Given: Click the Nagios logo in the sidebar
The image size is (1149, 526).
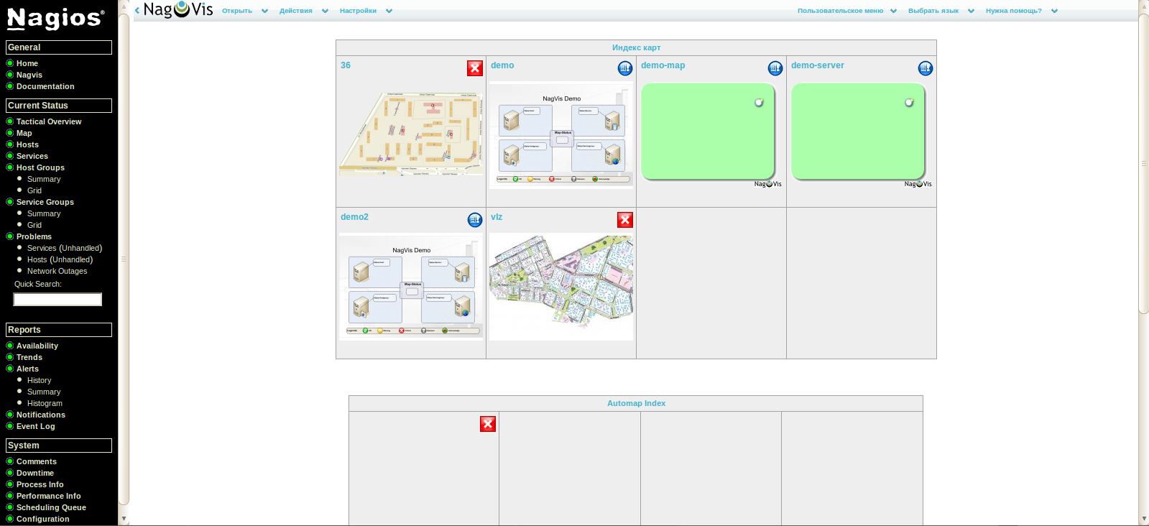Looking at the screenshot, I should (55, 18).
